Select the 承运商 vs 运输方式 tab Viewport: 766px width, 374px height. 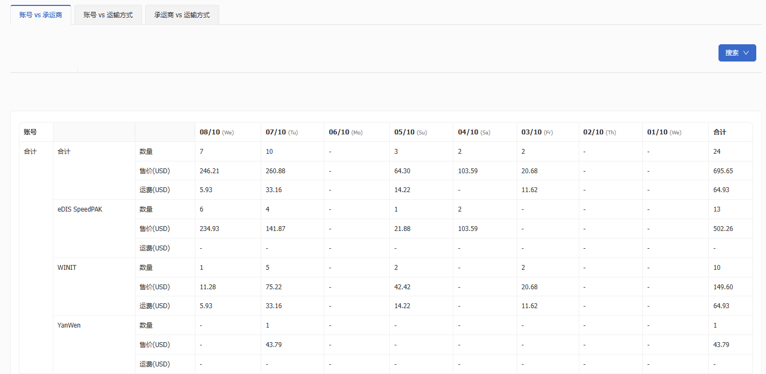tap(182, 15)
